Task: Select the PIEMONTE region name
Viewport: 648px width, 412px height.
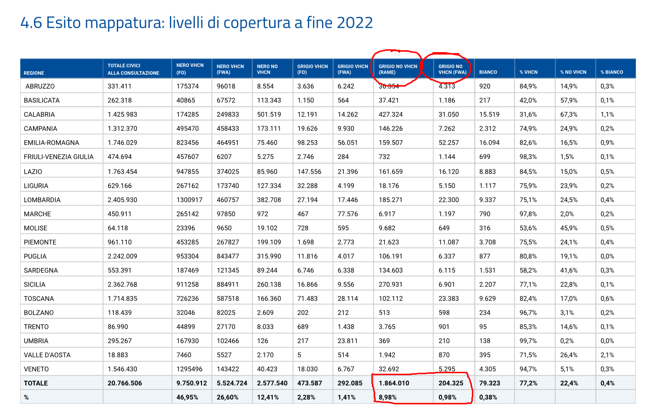Action: (40, 242)
